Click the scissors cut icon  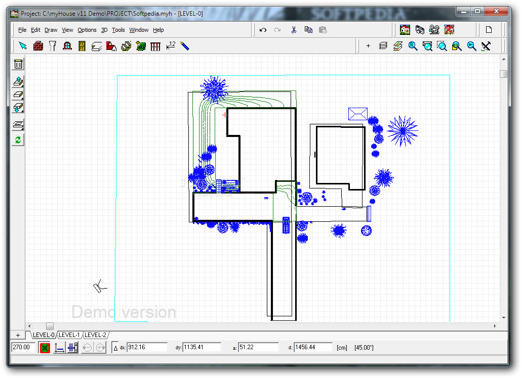(x=294, y=30)
